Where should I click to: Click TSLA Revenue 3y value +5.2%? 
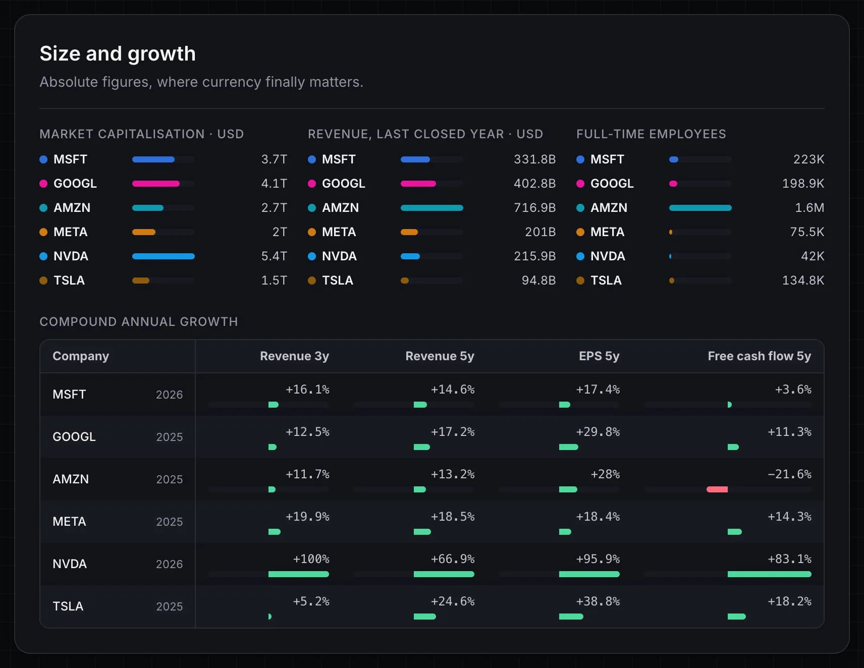click(311, 601)
